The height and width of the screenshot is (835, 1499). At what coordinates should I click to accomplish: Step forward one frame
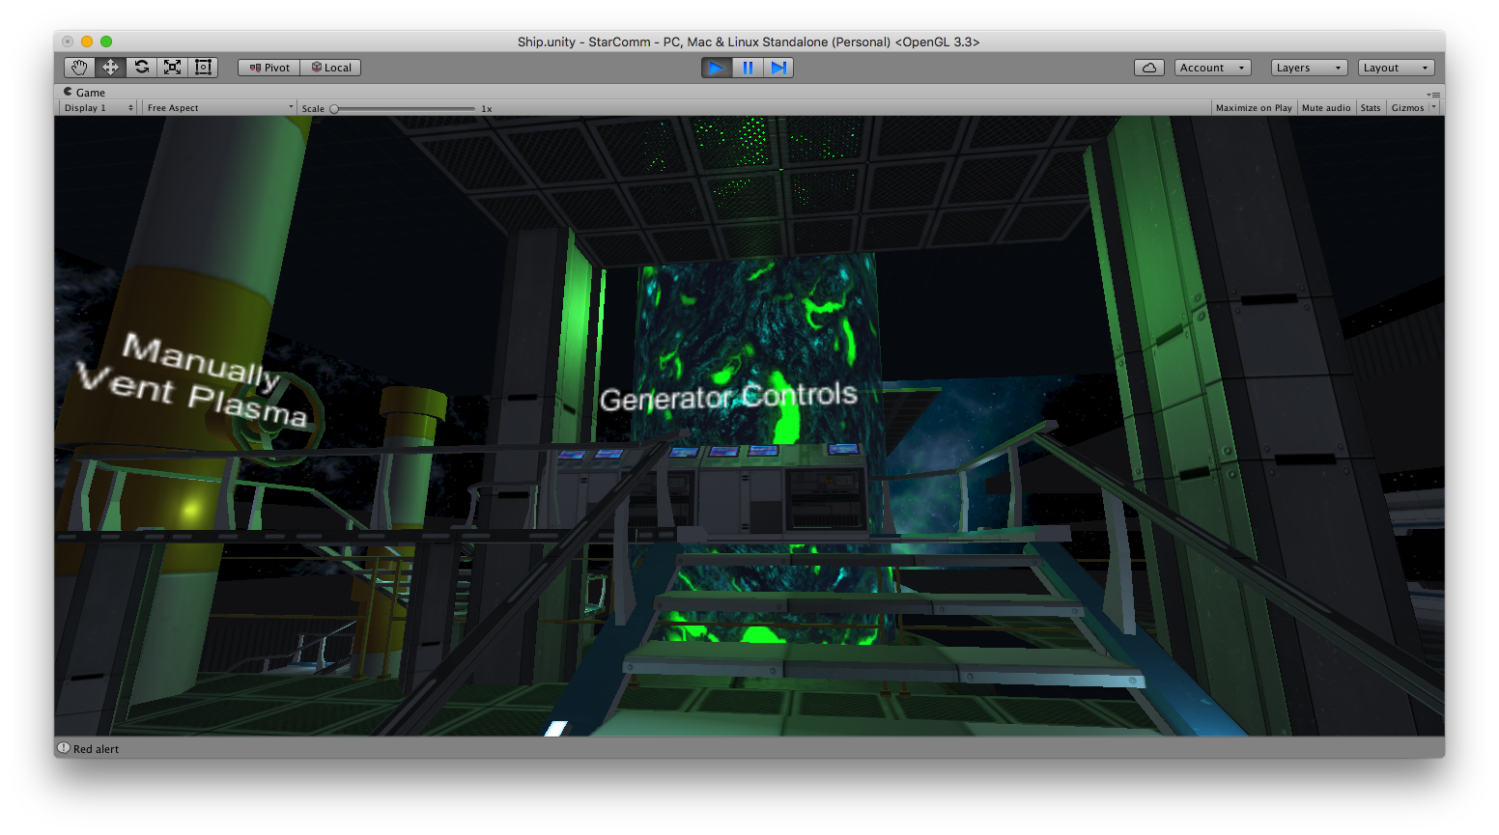click(778, 68)
